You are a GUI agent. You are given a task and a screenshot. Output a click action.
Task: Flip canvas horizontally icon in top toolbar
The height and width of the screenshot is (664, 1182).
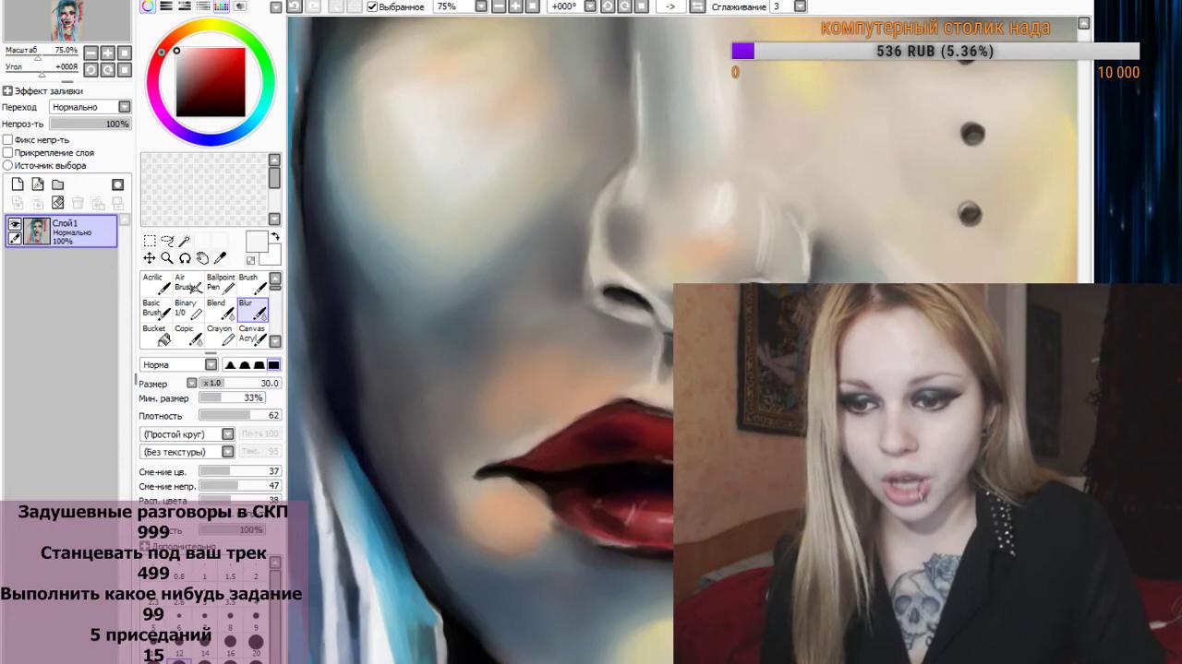pyautogui.click(x=697, y=6)
